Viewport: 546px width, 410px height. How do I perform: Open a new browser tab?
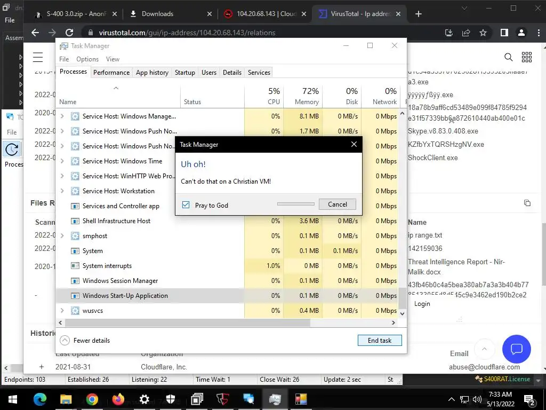[x=419, y=14]
